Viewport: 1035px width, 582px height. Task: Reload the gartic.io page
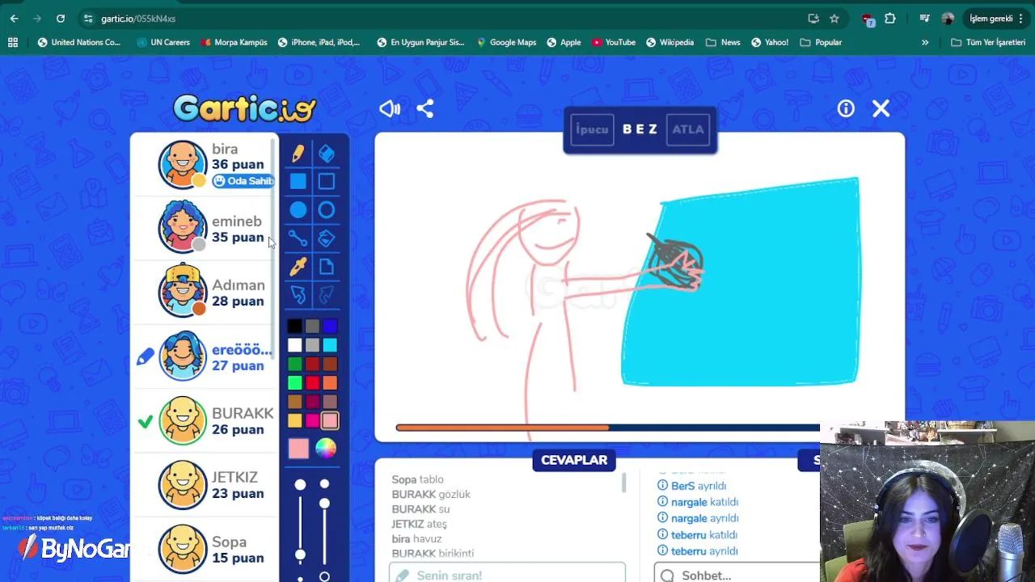[x=61, y=19]
